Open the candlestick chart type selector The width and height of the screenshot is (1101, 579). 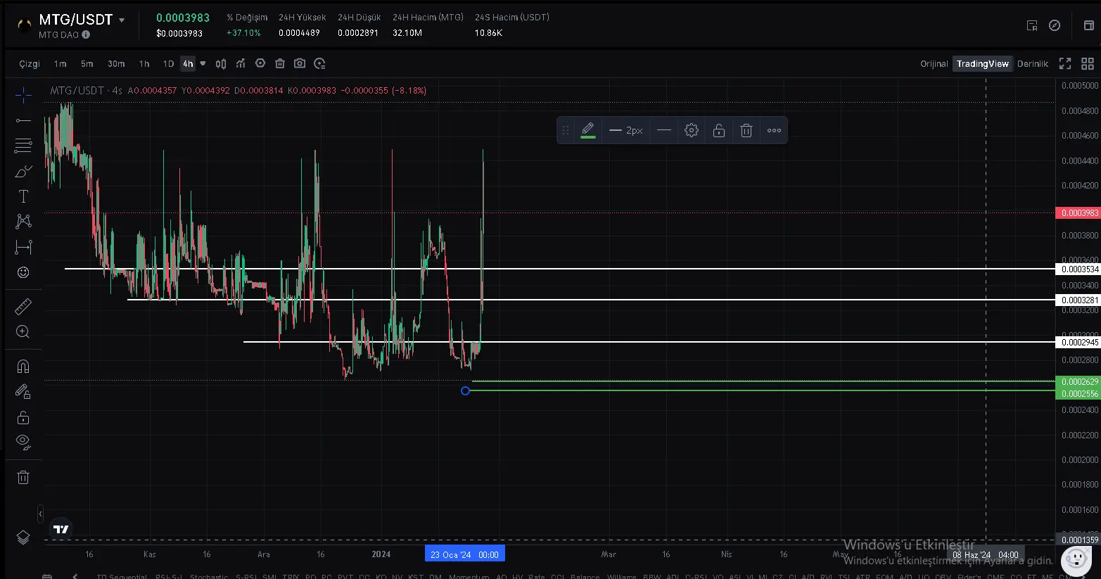[221, 63]
